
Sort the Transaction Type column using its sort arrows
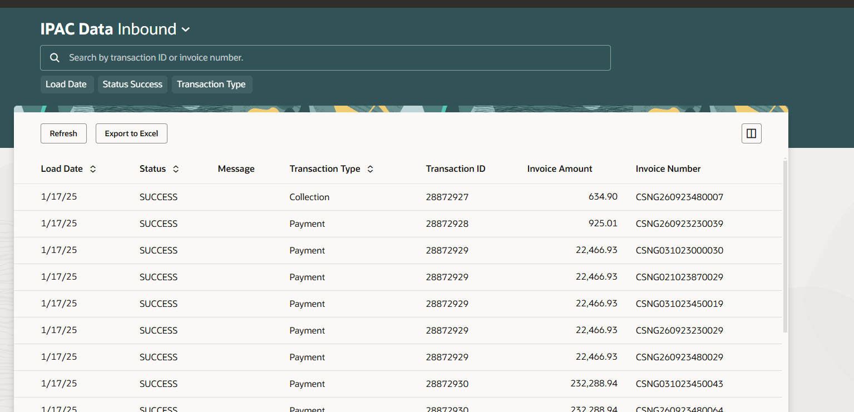tap(369, 168)
